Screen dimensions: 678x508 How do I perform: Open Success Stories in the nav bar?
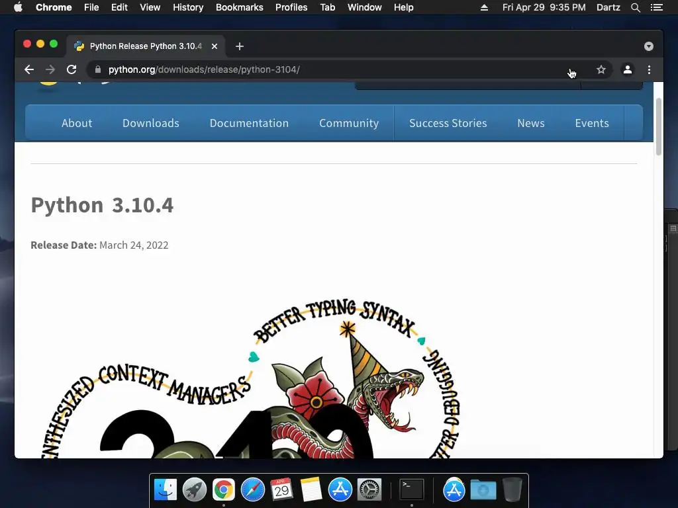coord(448,123)
